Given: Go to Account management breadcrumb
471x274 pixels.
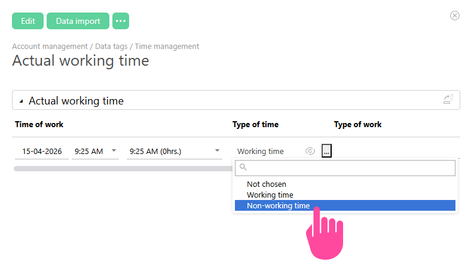Looking at the screenshot, I should (x=50, y=46).
